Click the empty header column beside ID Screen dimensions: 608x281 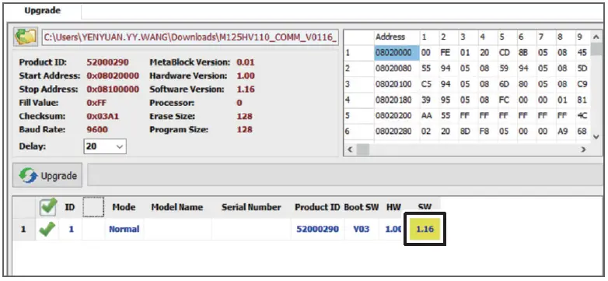pyautogui.click(x=93, y=207)
